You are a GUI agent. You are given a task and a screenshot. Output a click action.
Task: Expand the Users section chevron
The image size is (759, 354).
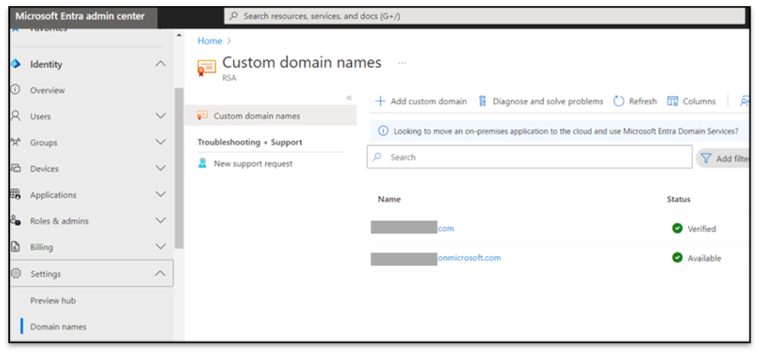(160, 116)
